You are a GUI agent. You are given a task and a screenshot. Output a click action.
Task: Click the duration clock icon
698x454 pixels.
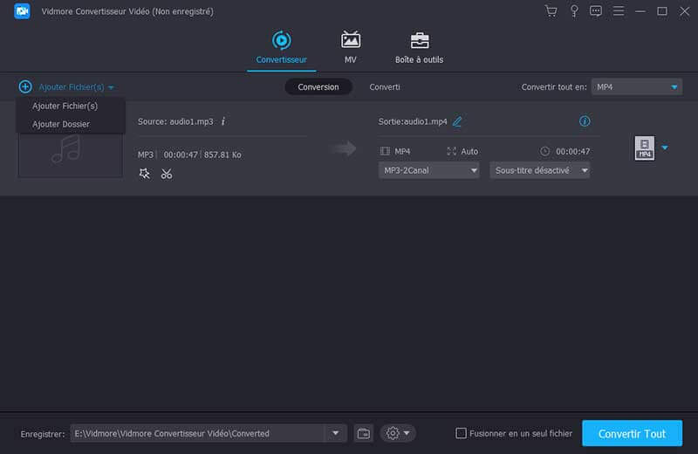pyautogui.click(x=544, y=152)
